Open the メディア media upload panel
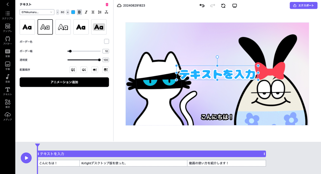This screenshot has width=321, height=174. [7, 116]
